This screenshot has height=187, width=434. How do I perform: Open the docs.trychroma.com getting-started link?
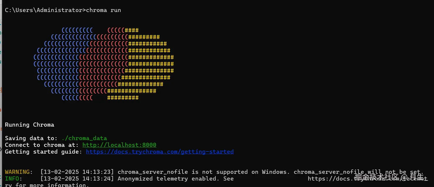coord(160,152)
